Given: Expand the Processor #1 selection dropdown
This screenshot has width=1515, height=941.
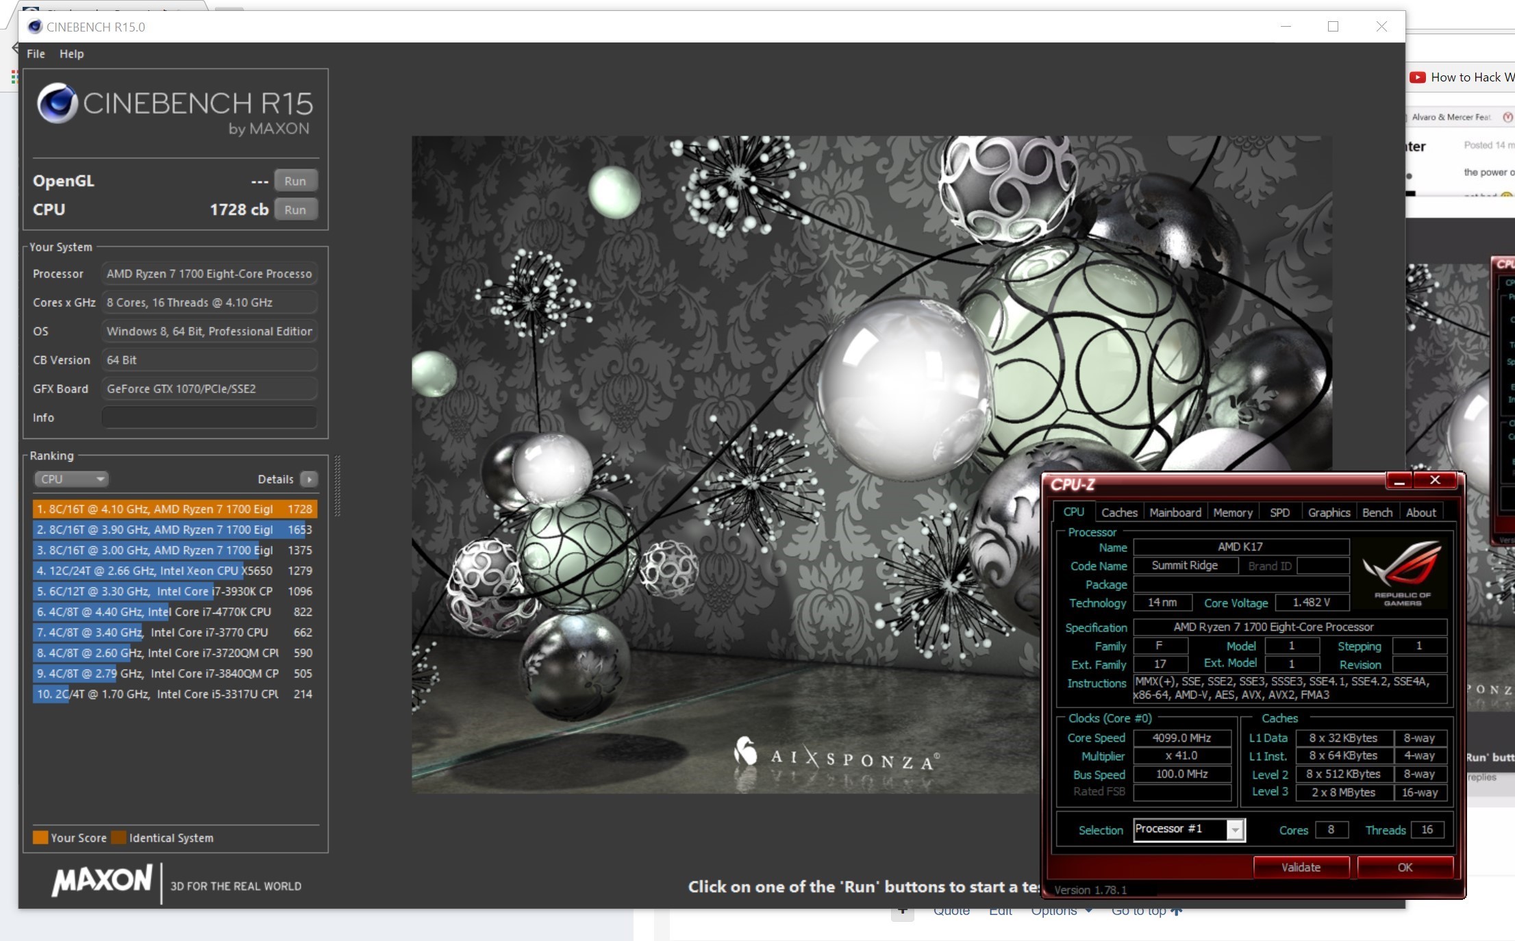Looking at the screenshot, I should (1235, 830).
